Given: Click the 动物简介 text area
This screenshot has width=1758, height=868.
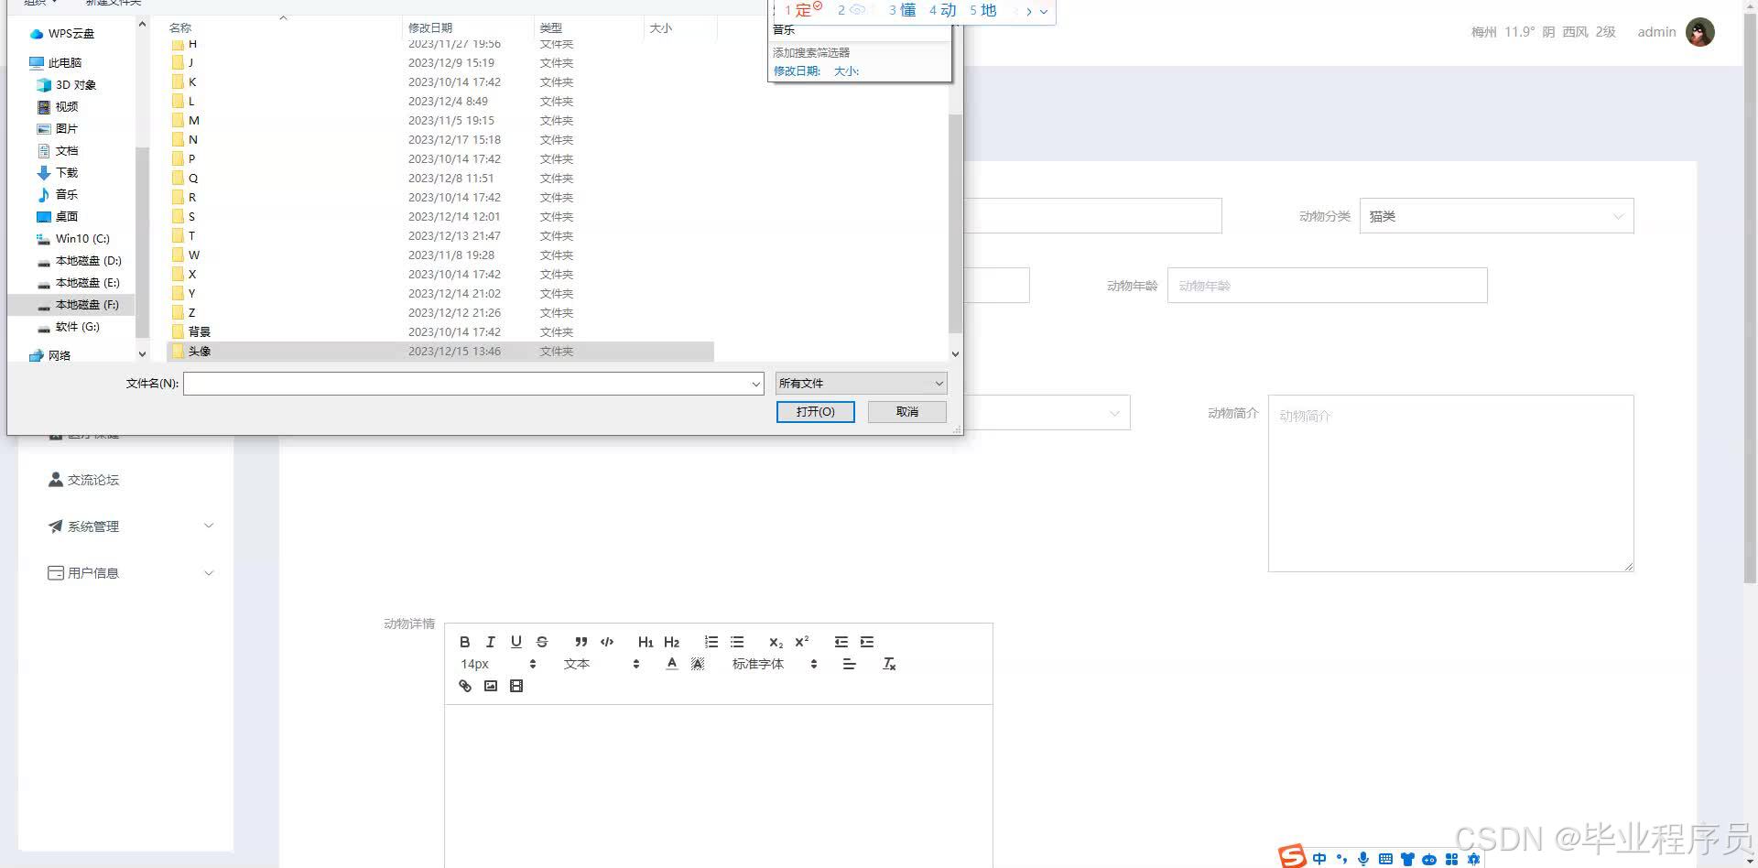Looking at the screenshot, I should (1450, 483).
